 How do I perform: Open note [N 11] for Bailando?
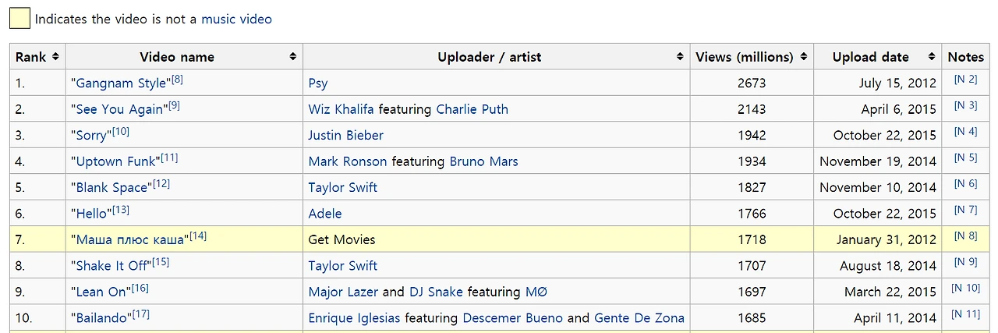point(965,314)
